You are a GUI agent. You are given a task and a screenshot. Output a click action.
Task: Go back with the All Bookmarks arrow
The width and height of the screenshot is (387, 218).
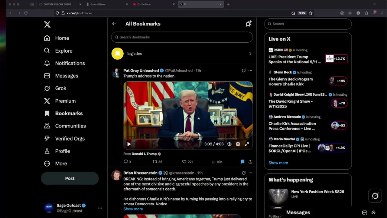[114, 24]
